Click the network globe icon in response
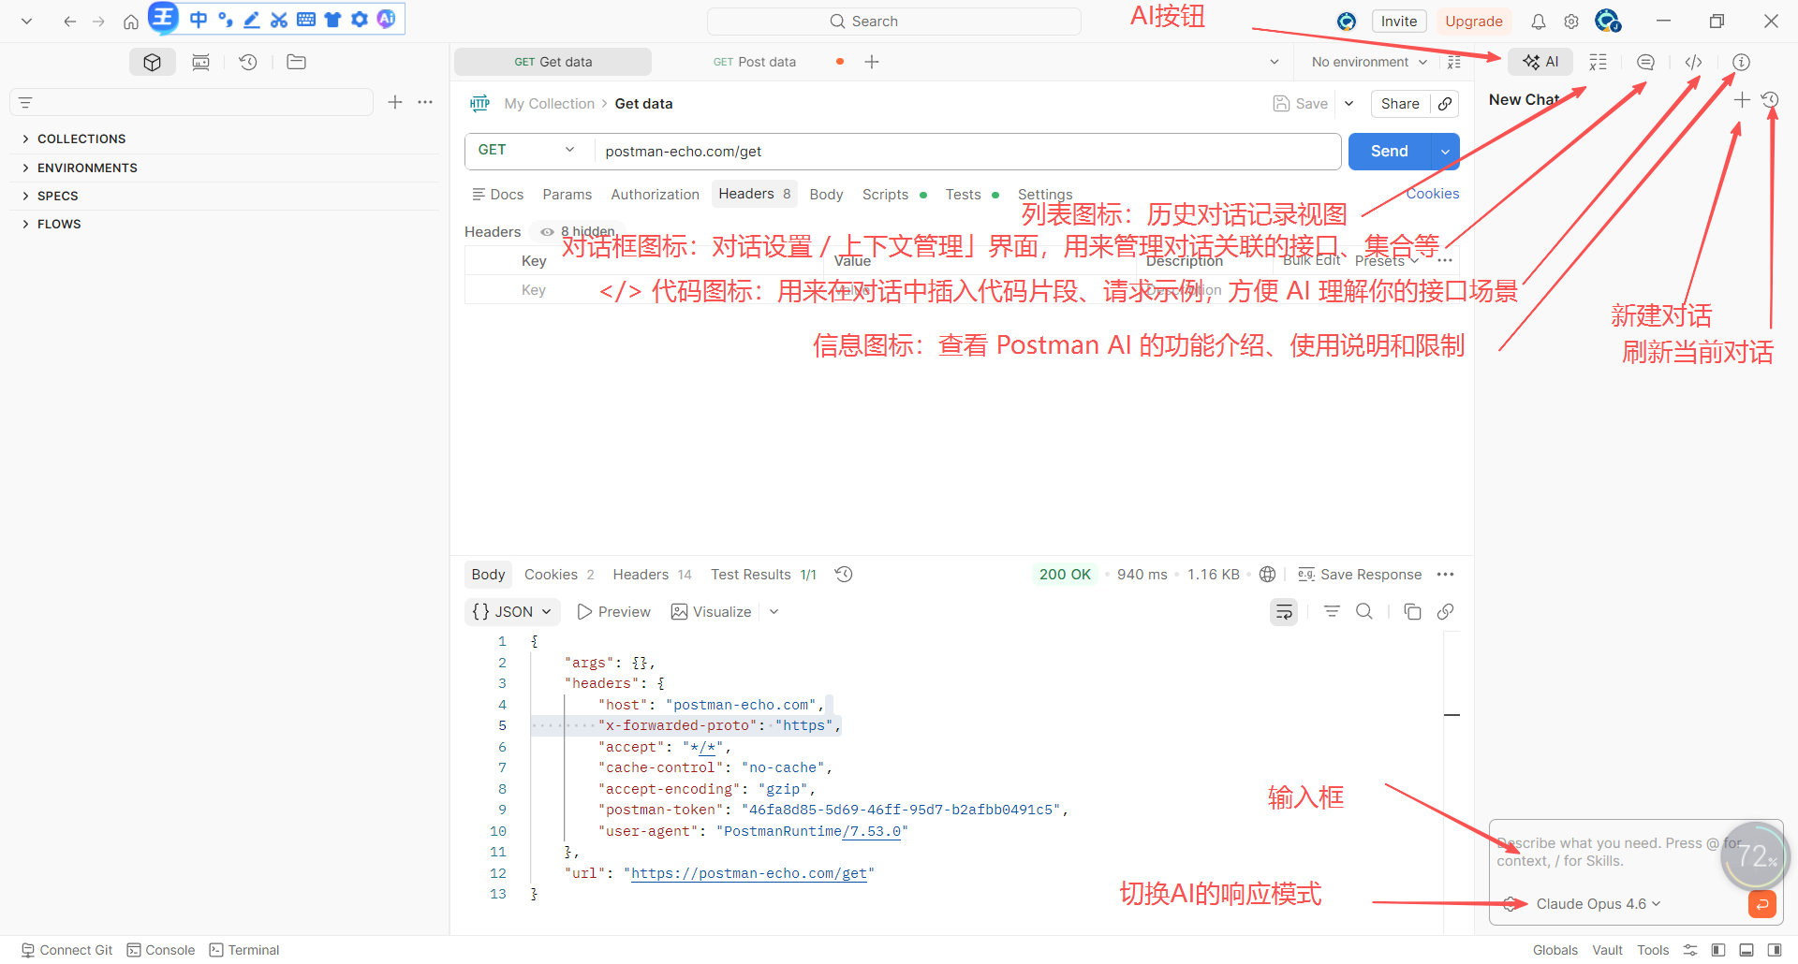1798x964 pixels. pos(1268,575)
